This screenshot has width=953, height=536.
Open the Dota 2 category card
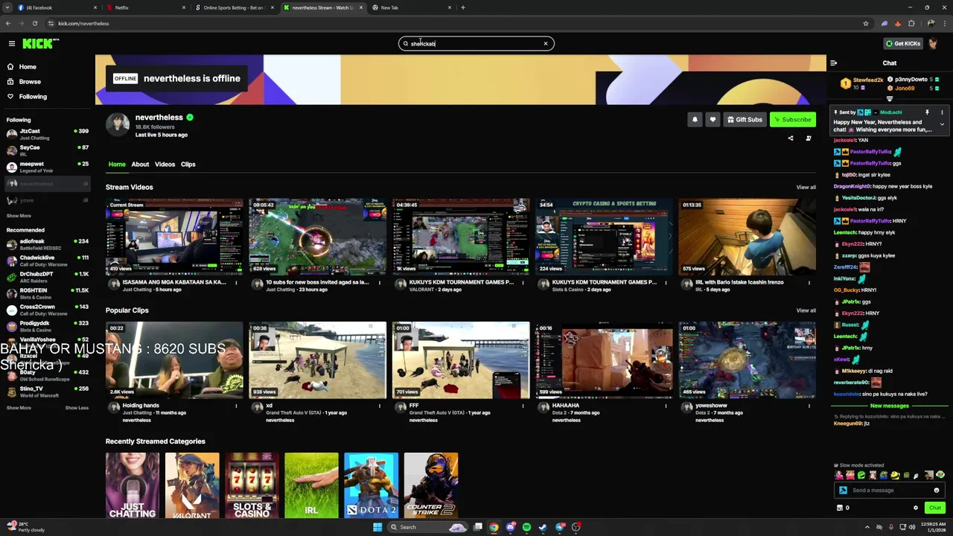[371, 485]
